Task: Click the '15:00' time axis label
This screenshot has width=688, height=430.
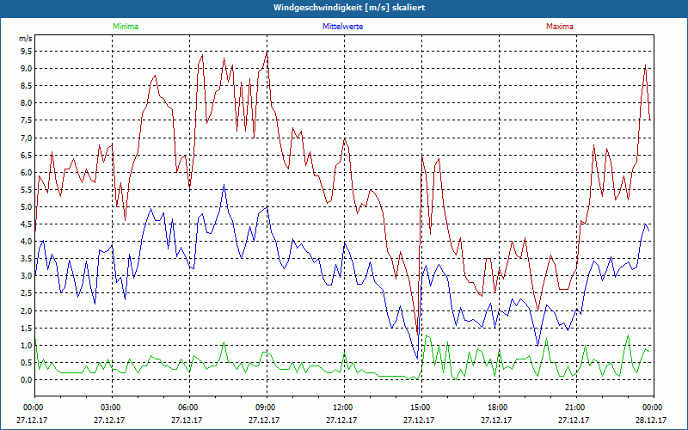Action: [421, 407]
